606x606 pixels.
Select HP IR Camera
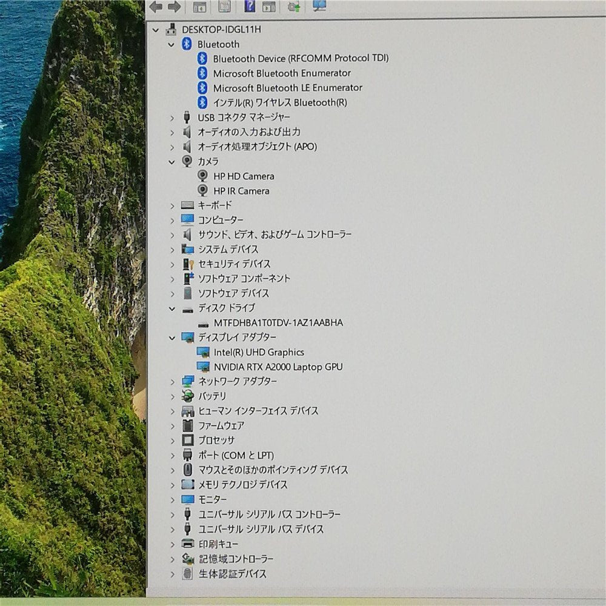241,190
